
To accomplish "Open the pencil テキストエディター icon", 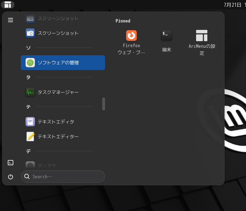I will [x=30, y=136].
